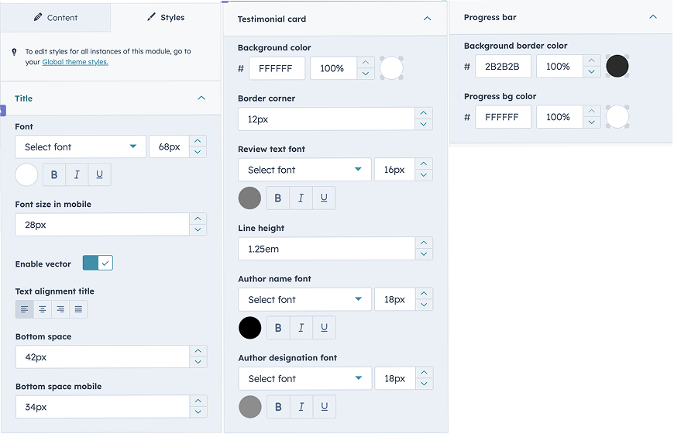Open the Title font selector dropdown

click(80, 146)
